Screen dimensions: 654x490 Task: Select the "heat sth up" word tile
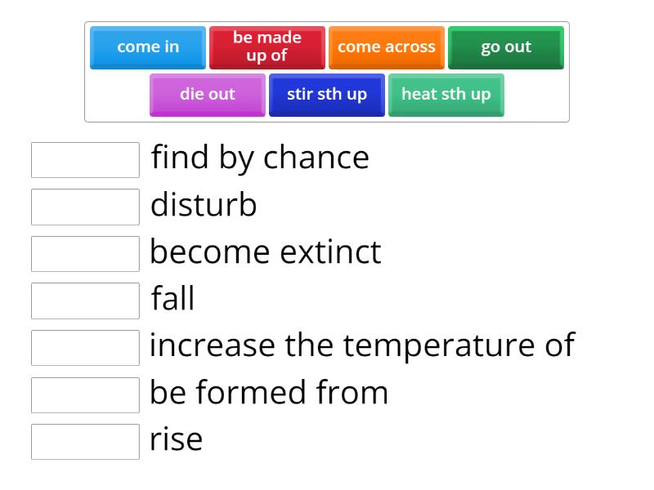pyautogui.click(x=446, y=95)
